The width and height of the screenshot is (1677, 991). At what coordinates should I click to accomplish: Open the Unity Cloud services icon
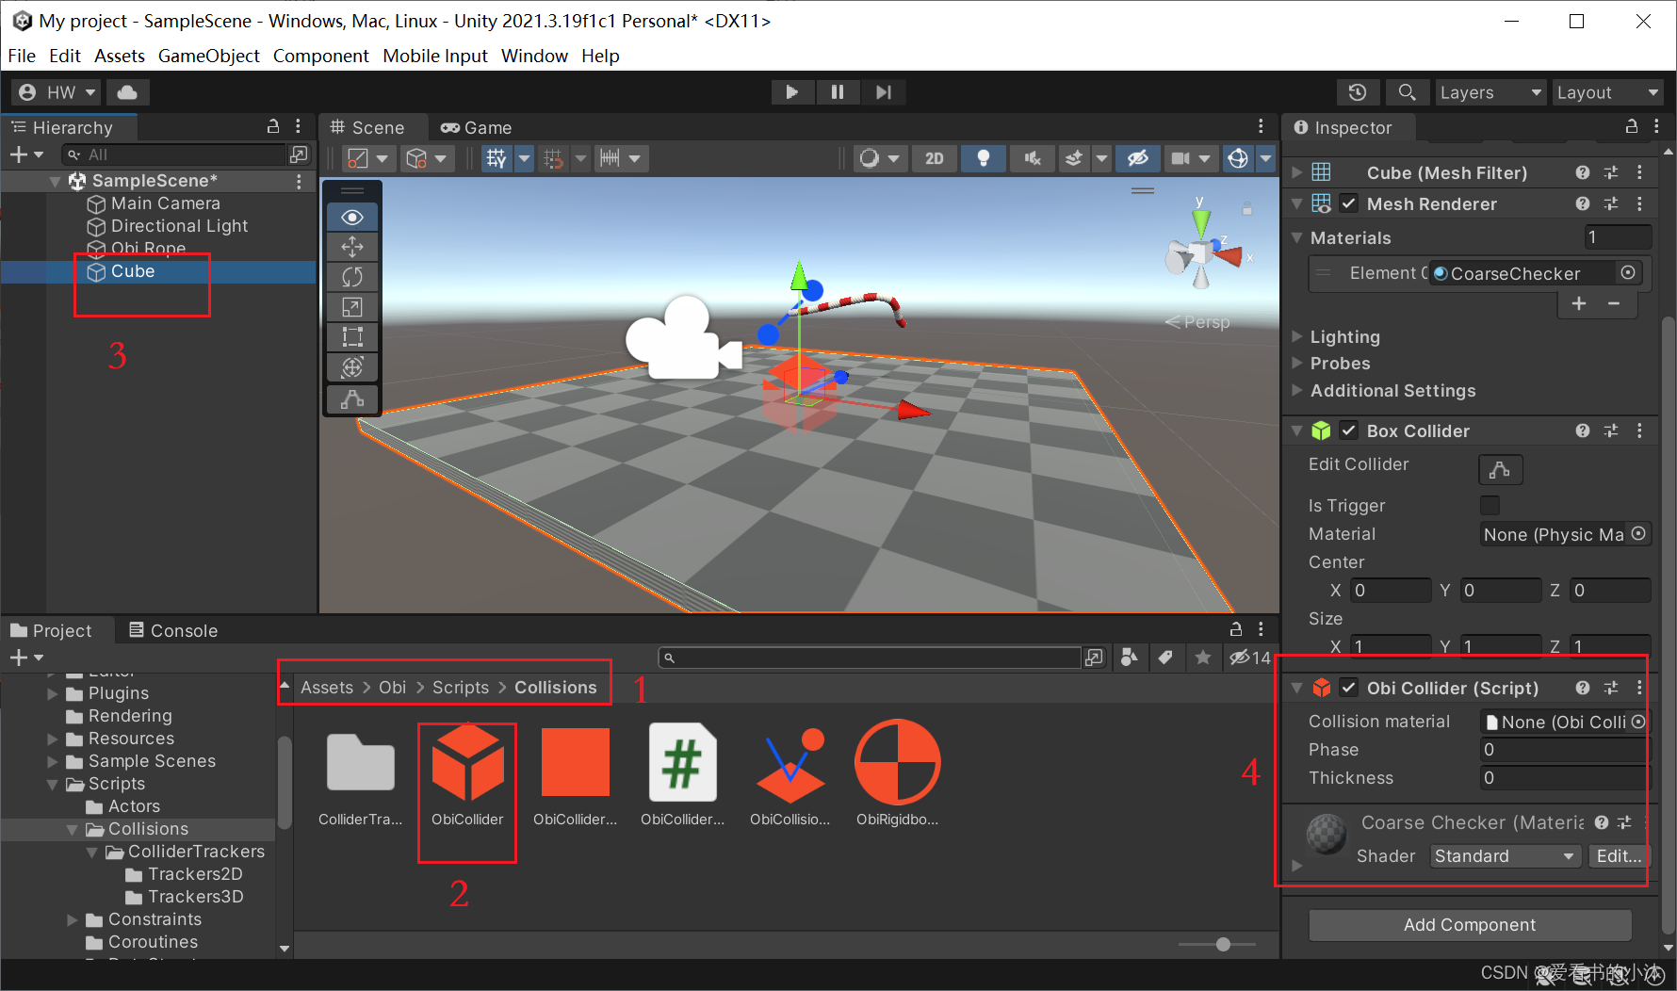click(127, 92)
